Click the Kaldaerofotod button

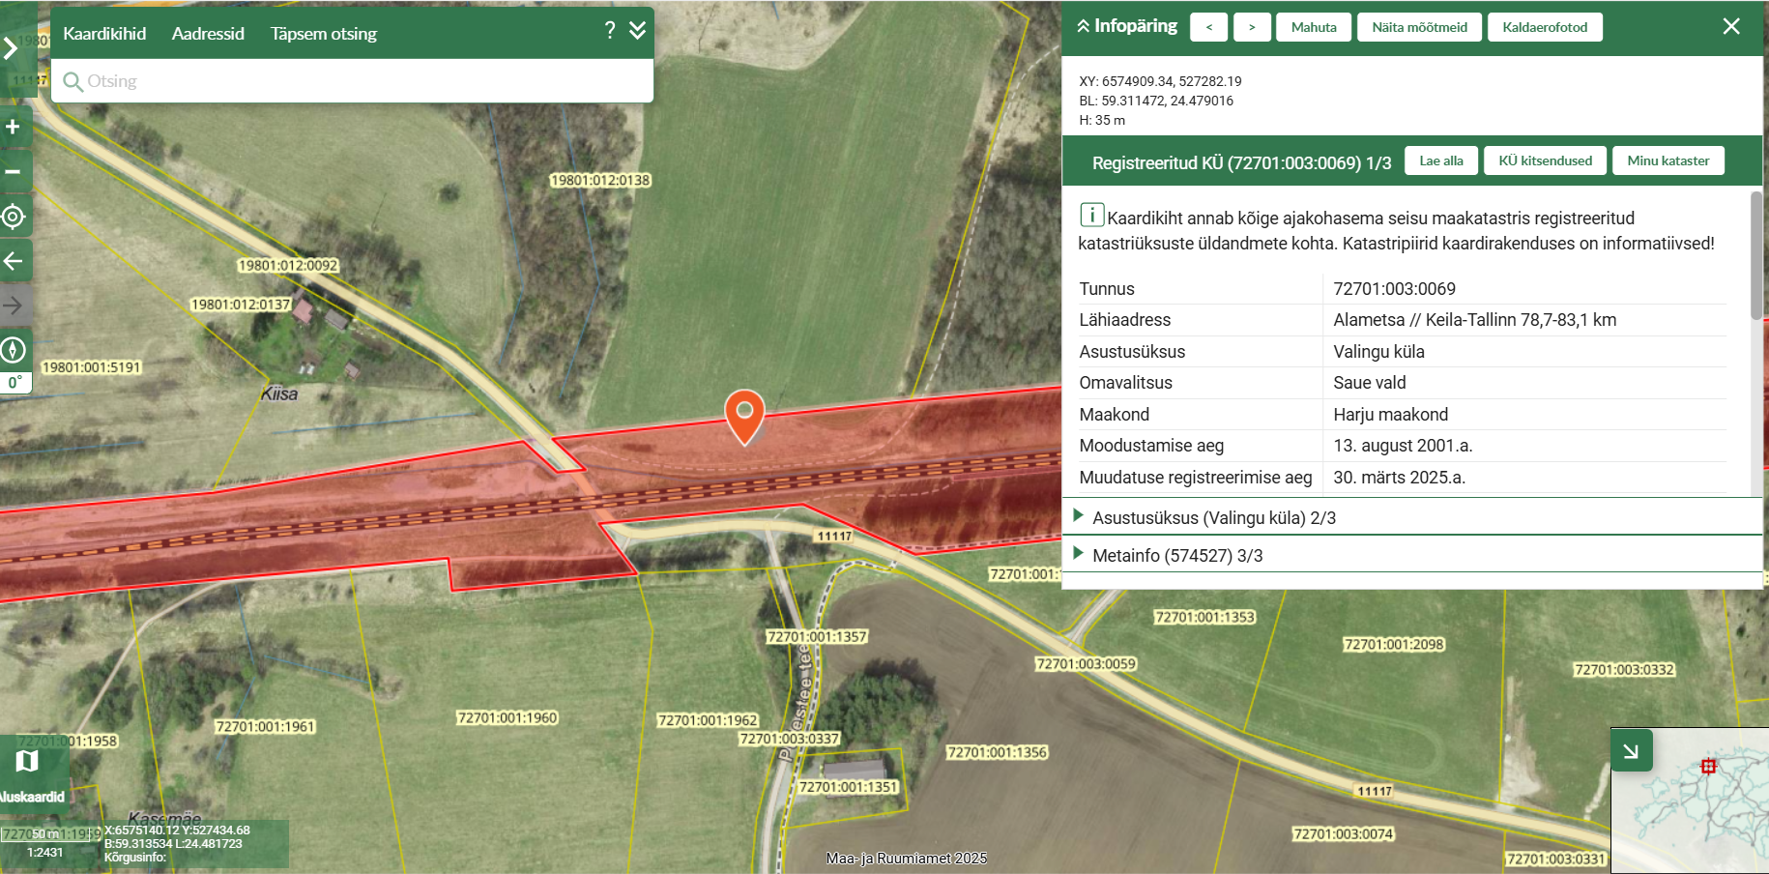(x=1544, y=27)
